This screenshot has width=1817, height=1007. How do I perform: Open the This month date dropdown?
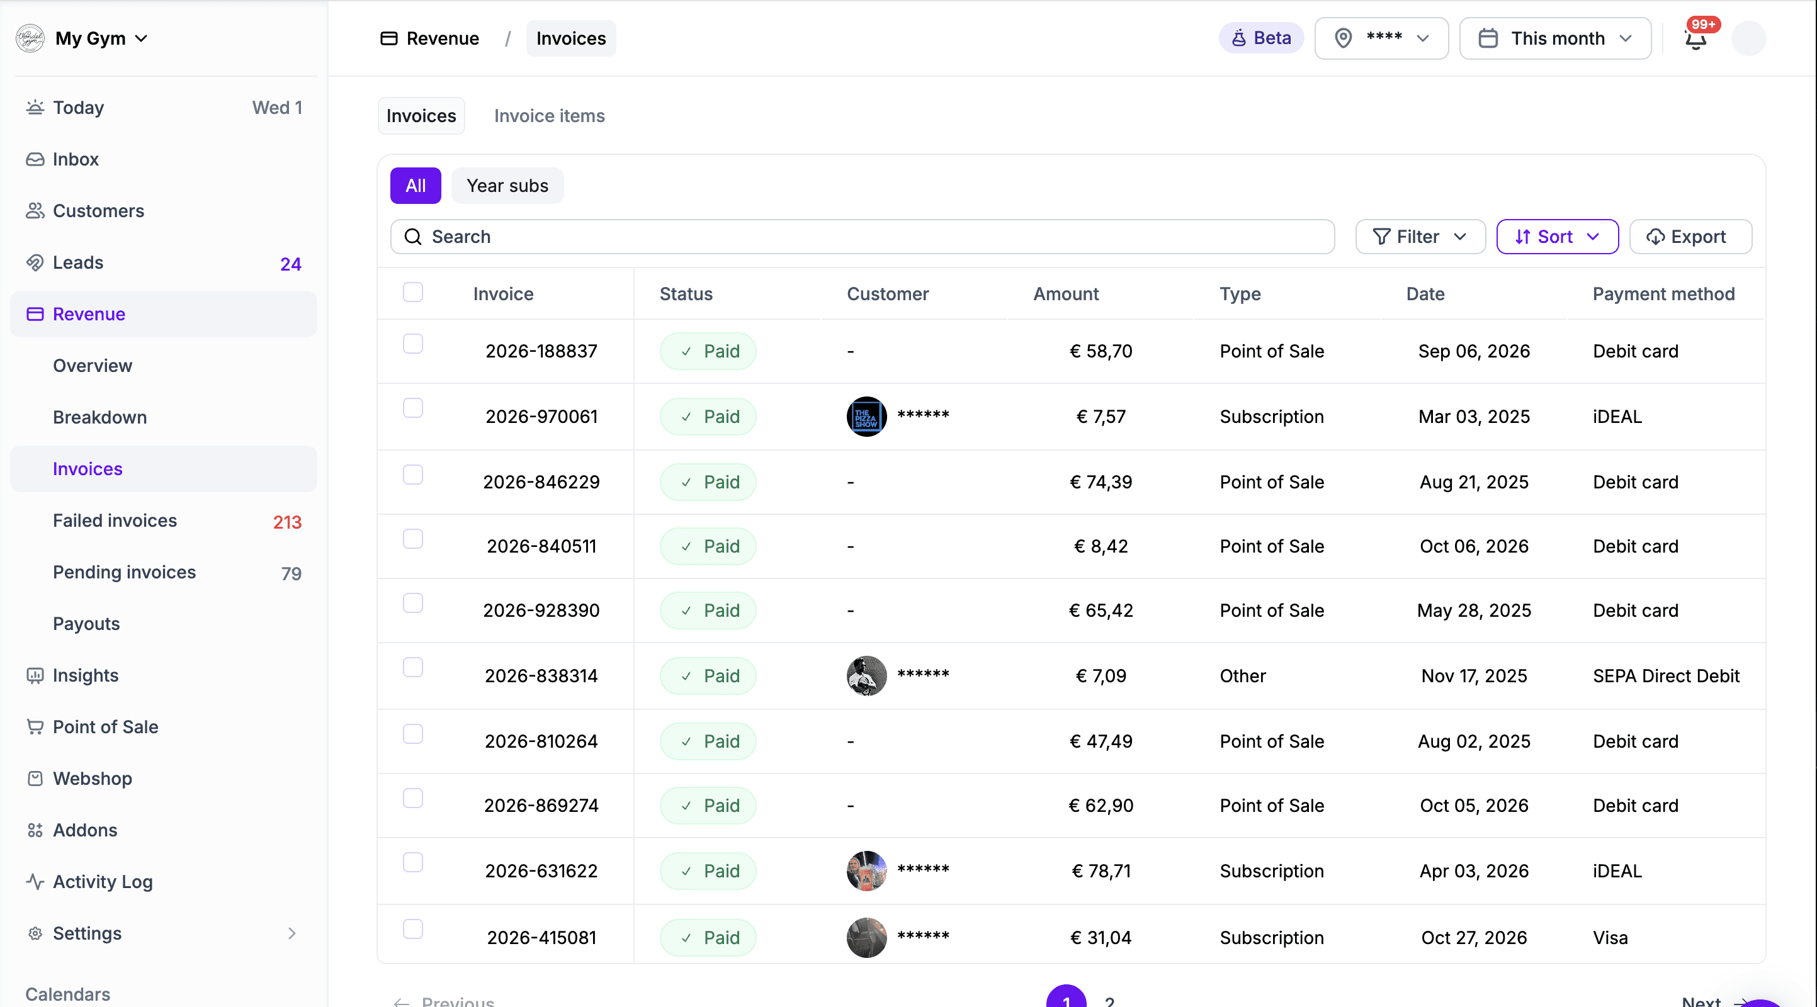click(x=1554, y=38)
